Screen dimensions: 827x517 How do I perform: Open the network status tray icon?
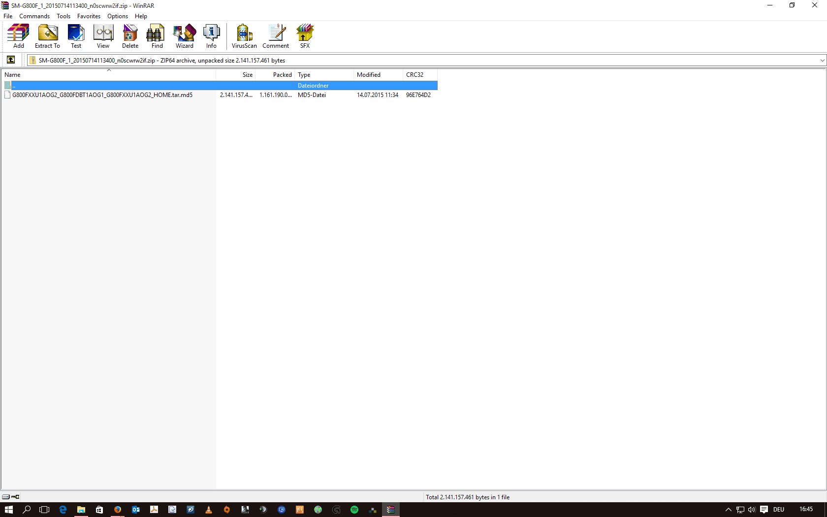click(x=740, y=510)
